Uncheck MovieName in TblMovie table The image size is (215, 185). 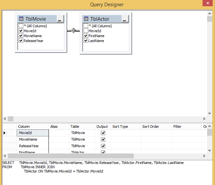click(x=21, y=36)
